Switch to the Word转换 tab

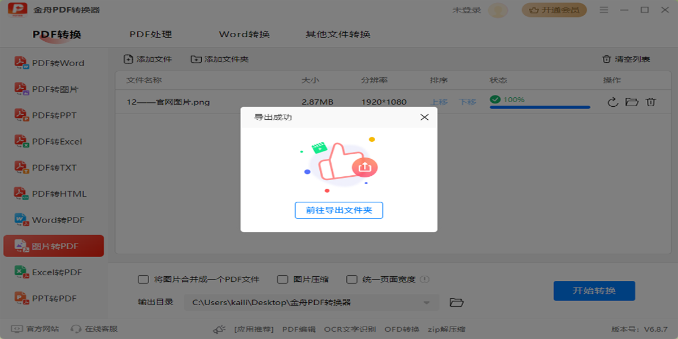(x=245, y=34)
